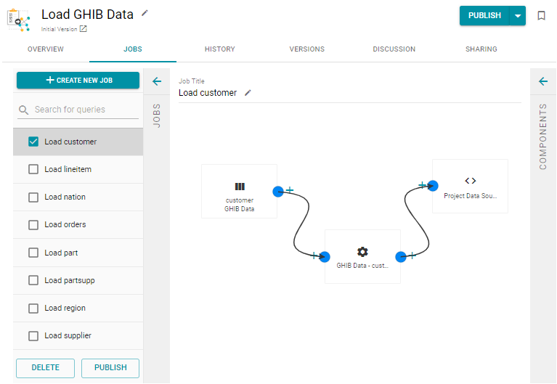Click the project logo icon at top left

[x=19, y=19]
